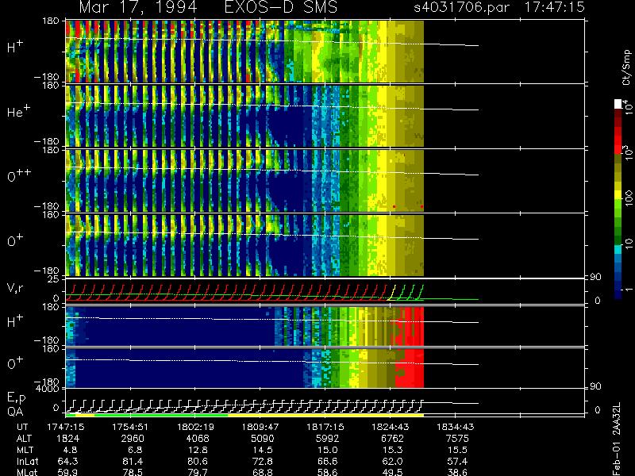This screenshot has height=476, width=635.
Task: Click the ALT value '5090'
Action: (263, 439)
